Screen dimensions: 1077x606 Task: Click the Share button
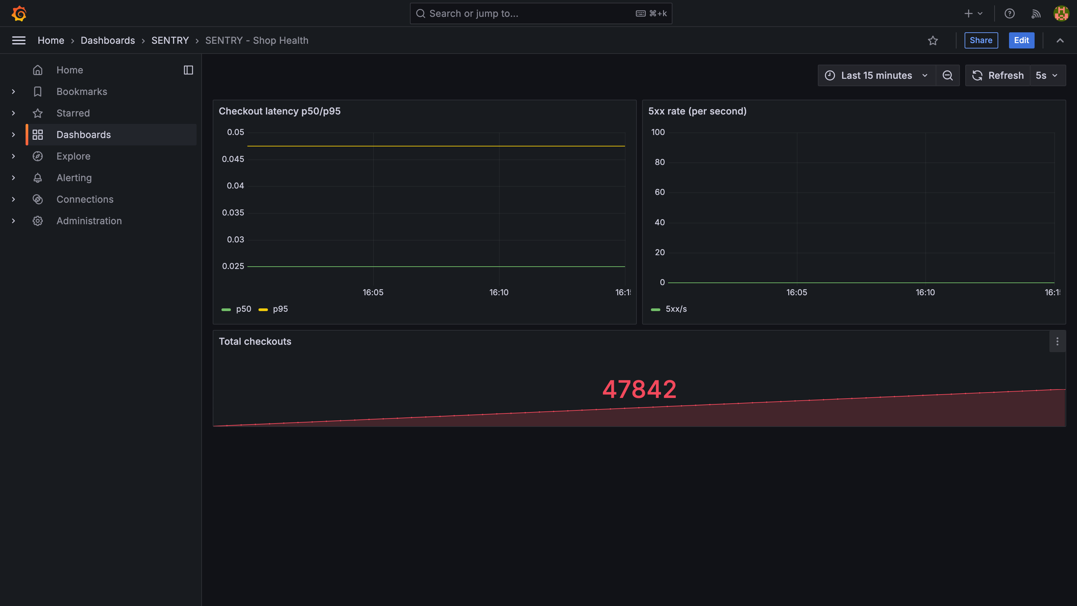pyautogui.click(x=981, y=40)
